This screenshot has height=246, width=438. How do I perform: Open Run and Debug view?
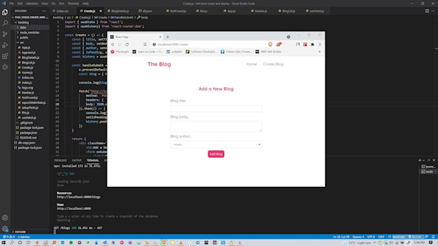tap(5, 45)
